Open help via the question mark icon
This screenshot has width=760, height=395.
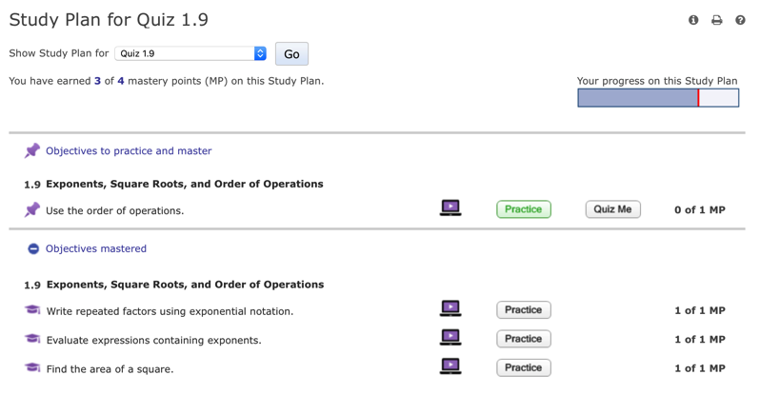(740, 20)
